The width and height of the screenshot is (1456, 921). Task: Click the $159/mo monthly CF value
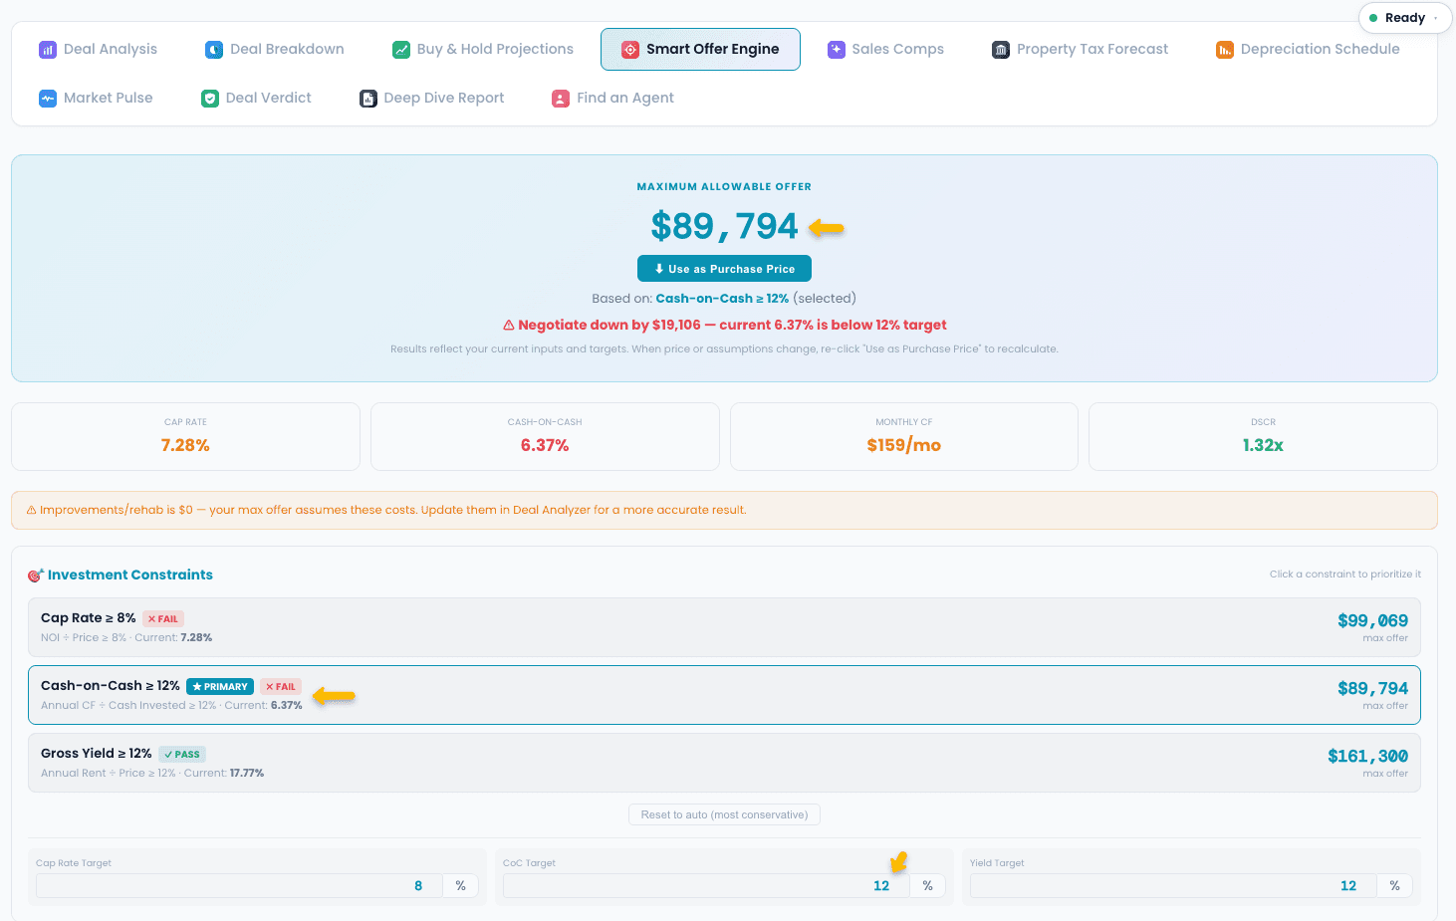[x=904, y=445]
